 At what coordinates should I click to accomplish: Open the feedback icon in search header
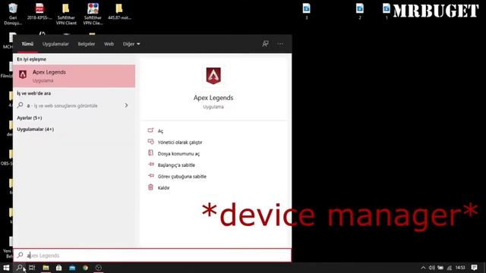265,44
